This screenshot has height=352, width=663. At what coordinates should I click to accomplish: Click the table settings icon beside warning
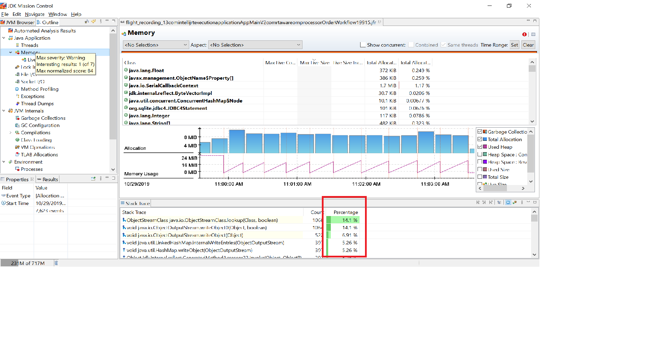pos(533,35)
